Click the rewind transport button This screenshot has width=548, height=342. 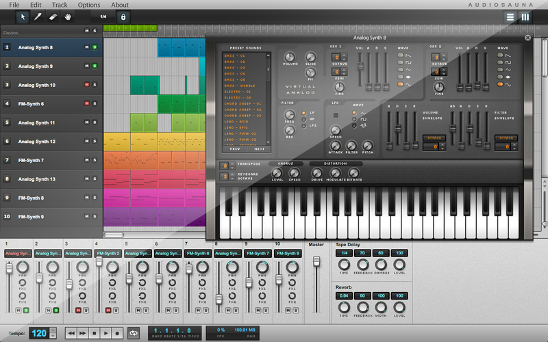pyautogui.click(x=71, y=332)
